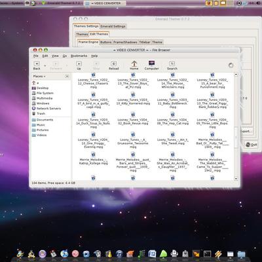Open the folder icon at dock's end
262x262 pixels.
pyautogui.click(x=241, y=254)
